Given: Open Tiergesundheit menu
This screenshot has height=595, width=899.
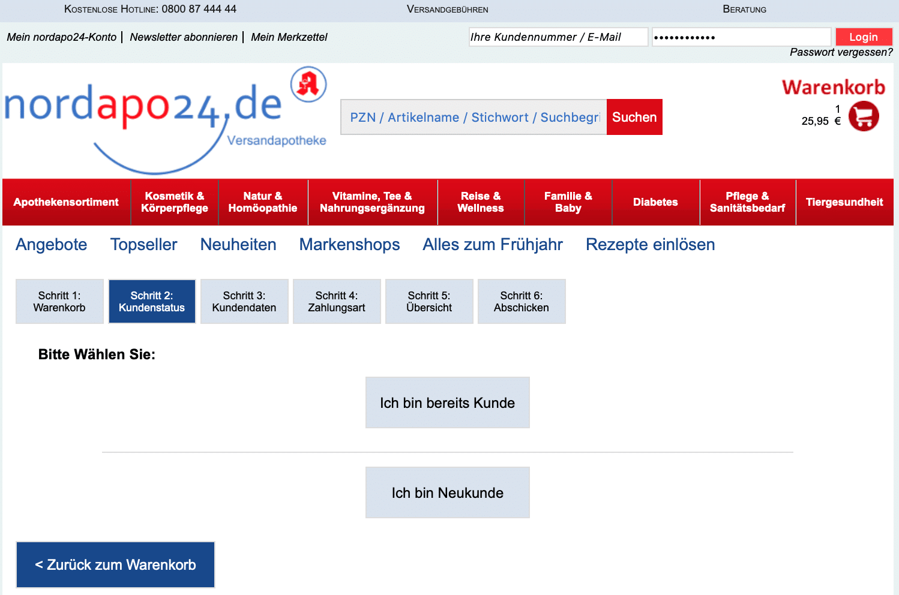Looking at the screenshot, I should 844,202.
